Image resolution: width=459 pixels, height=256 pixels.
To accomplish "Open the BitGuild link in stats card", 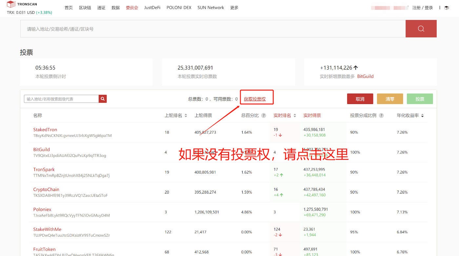I will (x=365, y=76).
